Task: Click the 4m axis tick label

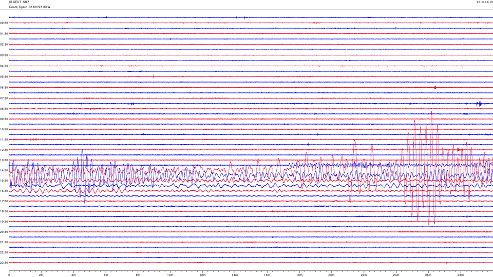Action: click(x=73, y=275)
